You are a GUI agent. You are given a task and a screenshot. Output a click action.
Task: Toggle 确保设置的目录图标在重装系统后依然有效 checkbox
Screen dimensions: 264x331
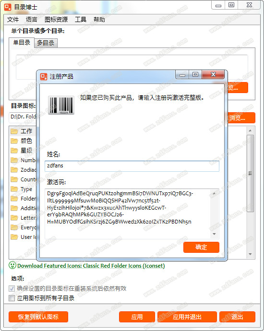12,289
